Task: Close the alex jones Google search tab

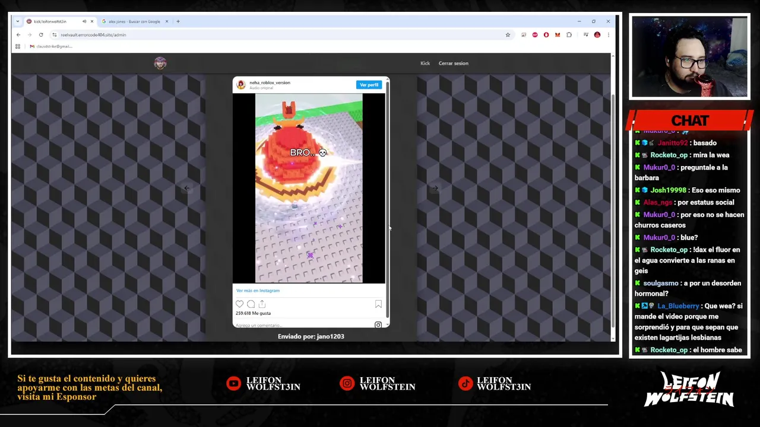Action: pos(167,21)
